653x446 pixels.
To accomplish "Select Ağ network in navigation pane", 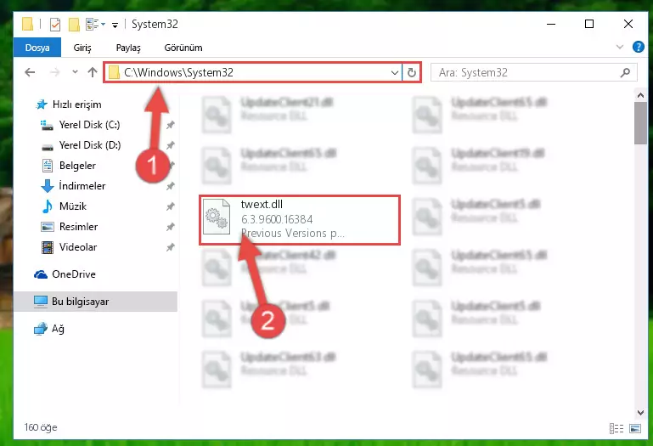I will tap(58, 329).
